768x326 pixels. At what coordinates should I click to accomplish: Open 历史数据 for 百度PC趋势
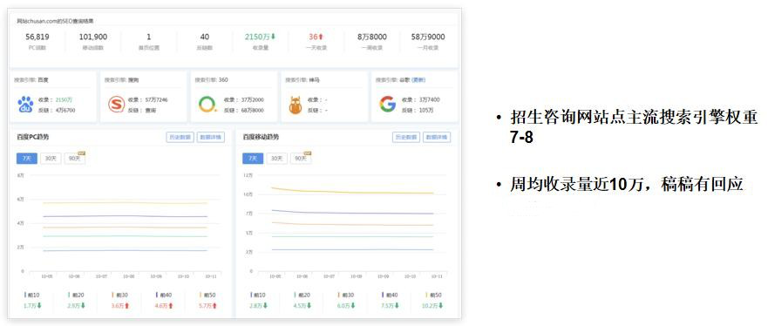click(x=180, y=138)
